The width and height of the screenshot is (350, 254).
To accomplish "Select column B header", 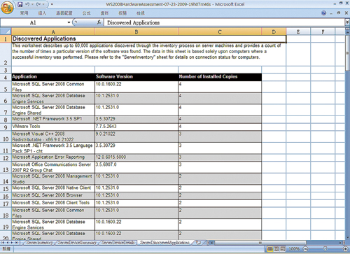I will [x=136, y=31].
